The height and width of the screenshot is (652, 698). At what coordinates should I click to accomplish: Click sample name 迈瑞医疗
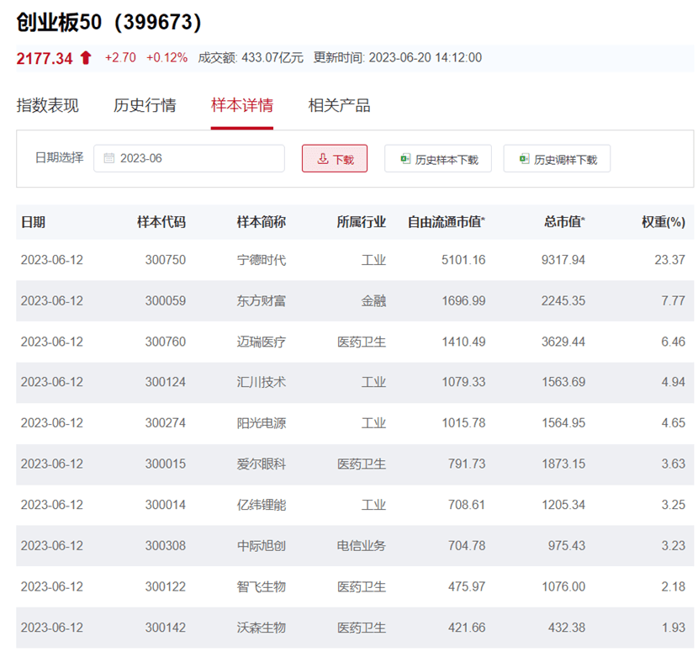click(x=262, y=342)
